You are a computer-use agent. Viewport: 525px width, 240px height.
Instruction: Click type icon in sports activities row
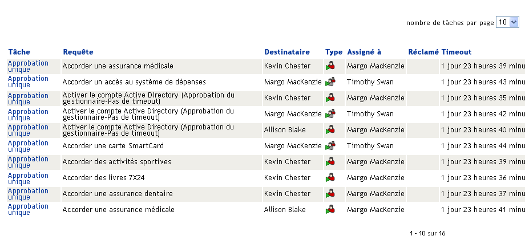(330, 162)
